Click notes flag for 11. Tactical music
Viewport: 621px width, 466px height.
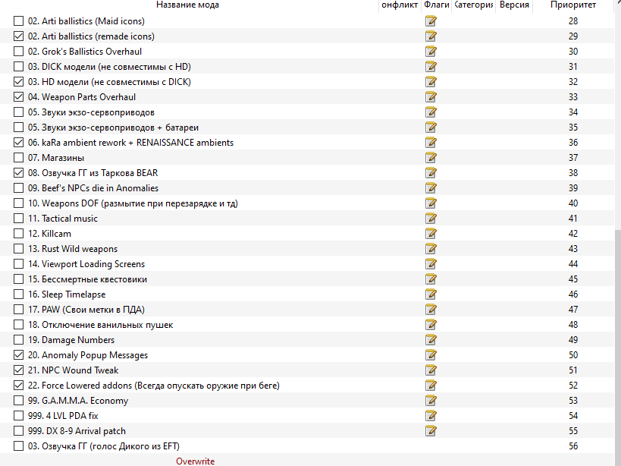tap(431, 219)
